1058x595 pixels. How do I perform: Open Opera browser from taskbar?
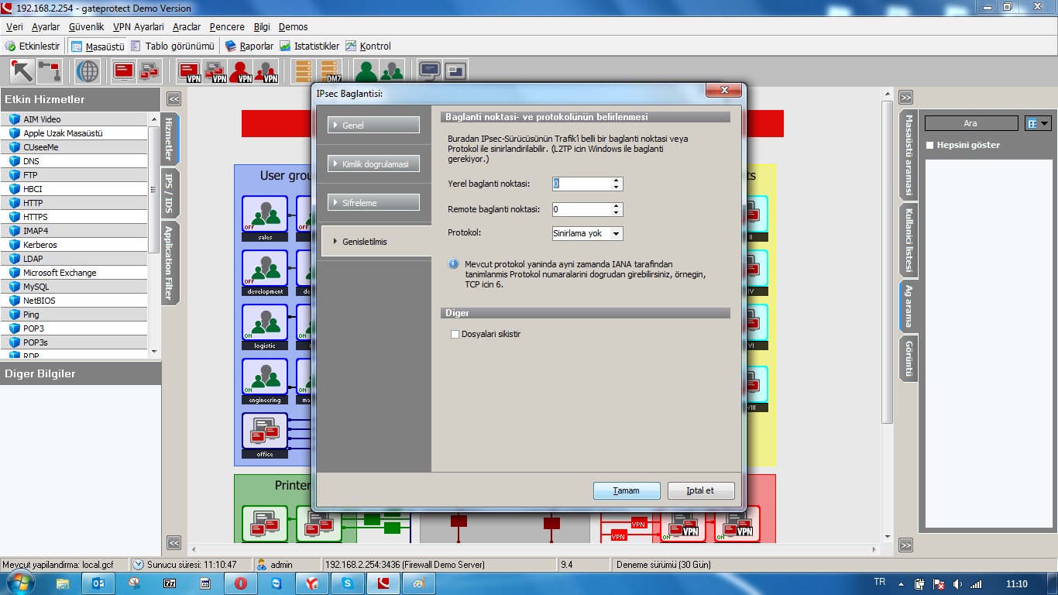(x=241, y=583)
